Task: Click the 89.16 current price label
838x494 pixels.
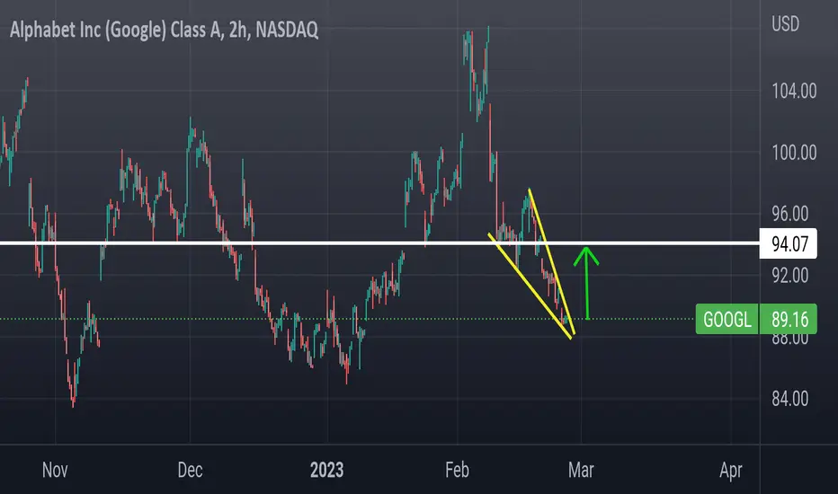Action: pos(789,320)
